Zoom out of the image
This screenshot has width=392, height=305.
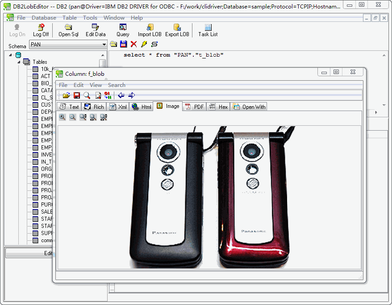click(x=72, y=117)
